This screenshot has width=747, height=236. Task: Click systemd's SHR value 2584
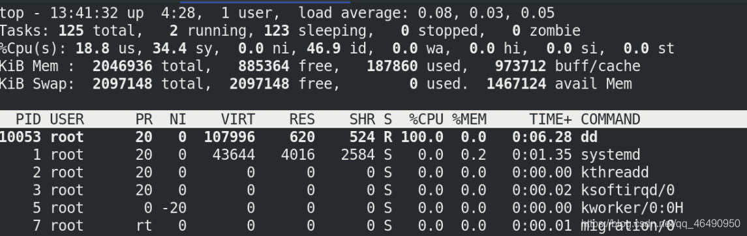click(x=358, y=155)
